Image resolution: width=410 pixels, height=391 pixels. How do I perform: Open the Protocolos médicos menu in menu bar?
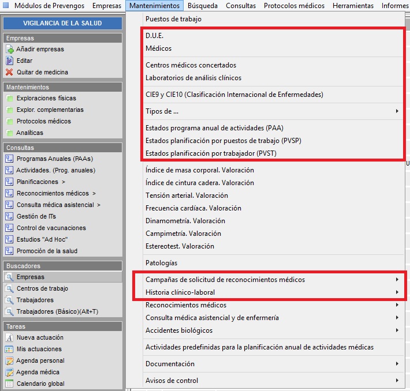tap(294, 6)
